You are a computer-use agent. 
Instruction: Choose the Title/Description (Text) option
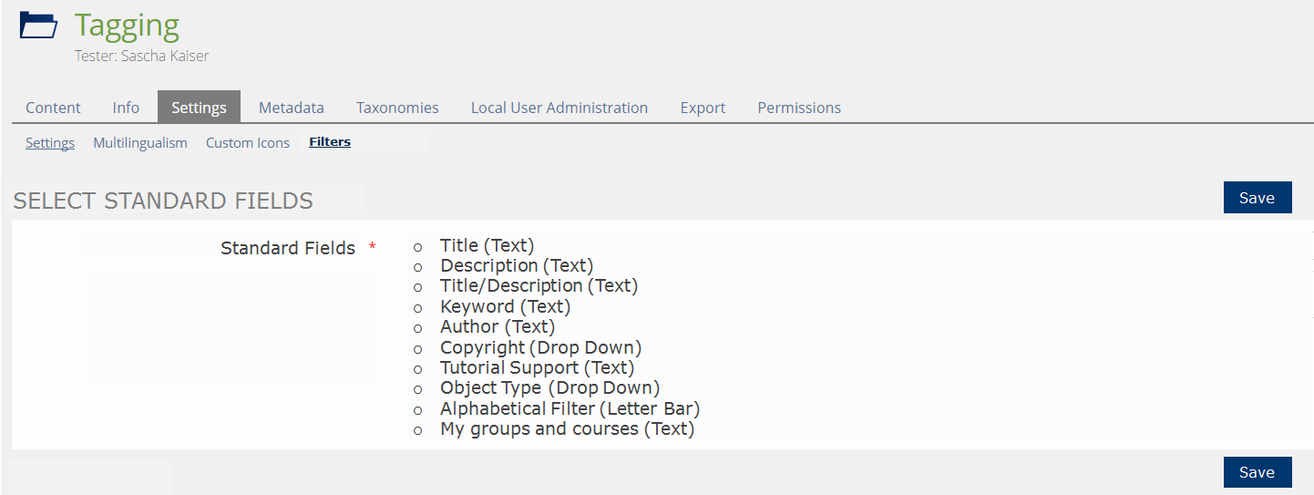pos(418,287)
